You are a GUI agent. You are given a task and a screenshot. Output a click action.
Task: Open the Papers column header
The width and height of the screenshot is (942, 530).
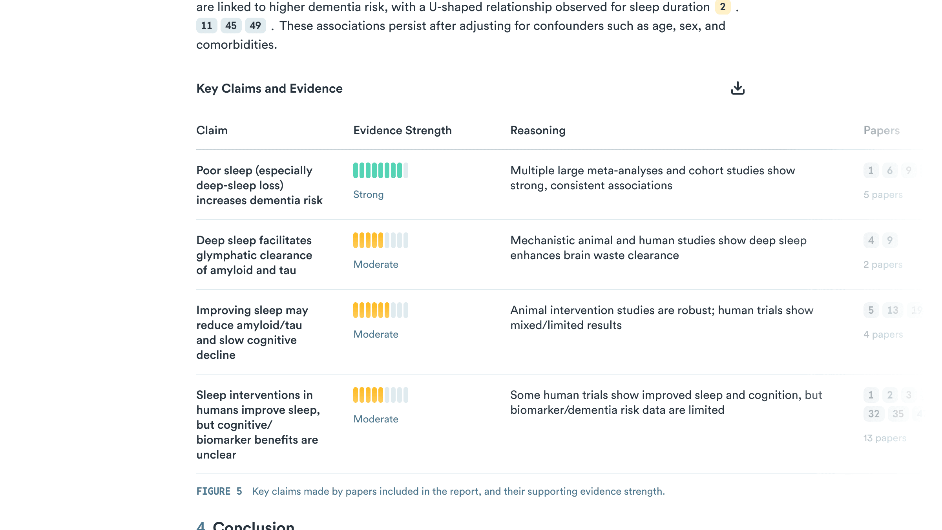pyautogui.click(x=881, y=130)
